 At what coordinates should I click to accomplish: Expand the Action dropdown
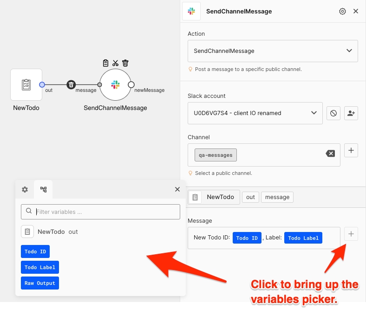273,51
